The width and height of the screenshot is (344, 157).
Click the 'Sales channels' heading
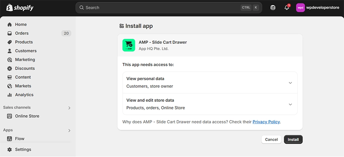pyautogui.click(x=17, y=107)
